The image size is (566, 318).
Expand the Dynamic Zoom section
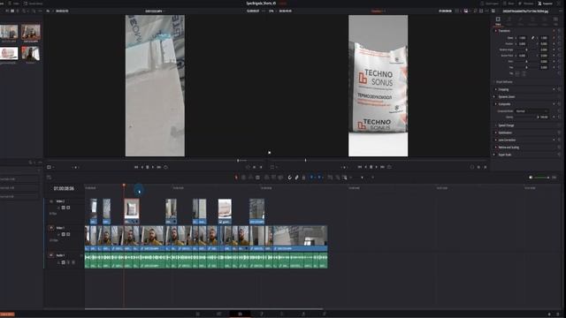tap(495, 96)
